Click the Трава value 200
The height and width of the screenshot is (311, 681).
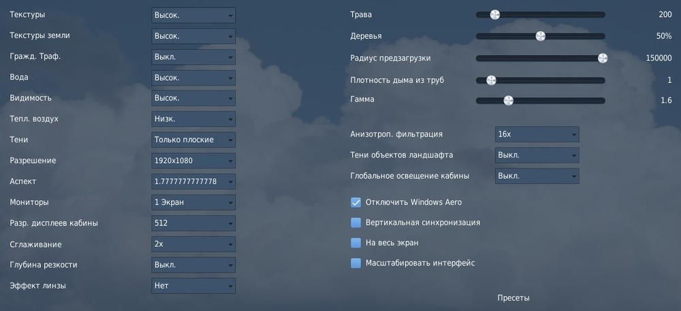(665, 15)
